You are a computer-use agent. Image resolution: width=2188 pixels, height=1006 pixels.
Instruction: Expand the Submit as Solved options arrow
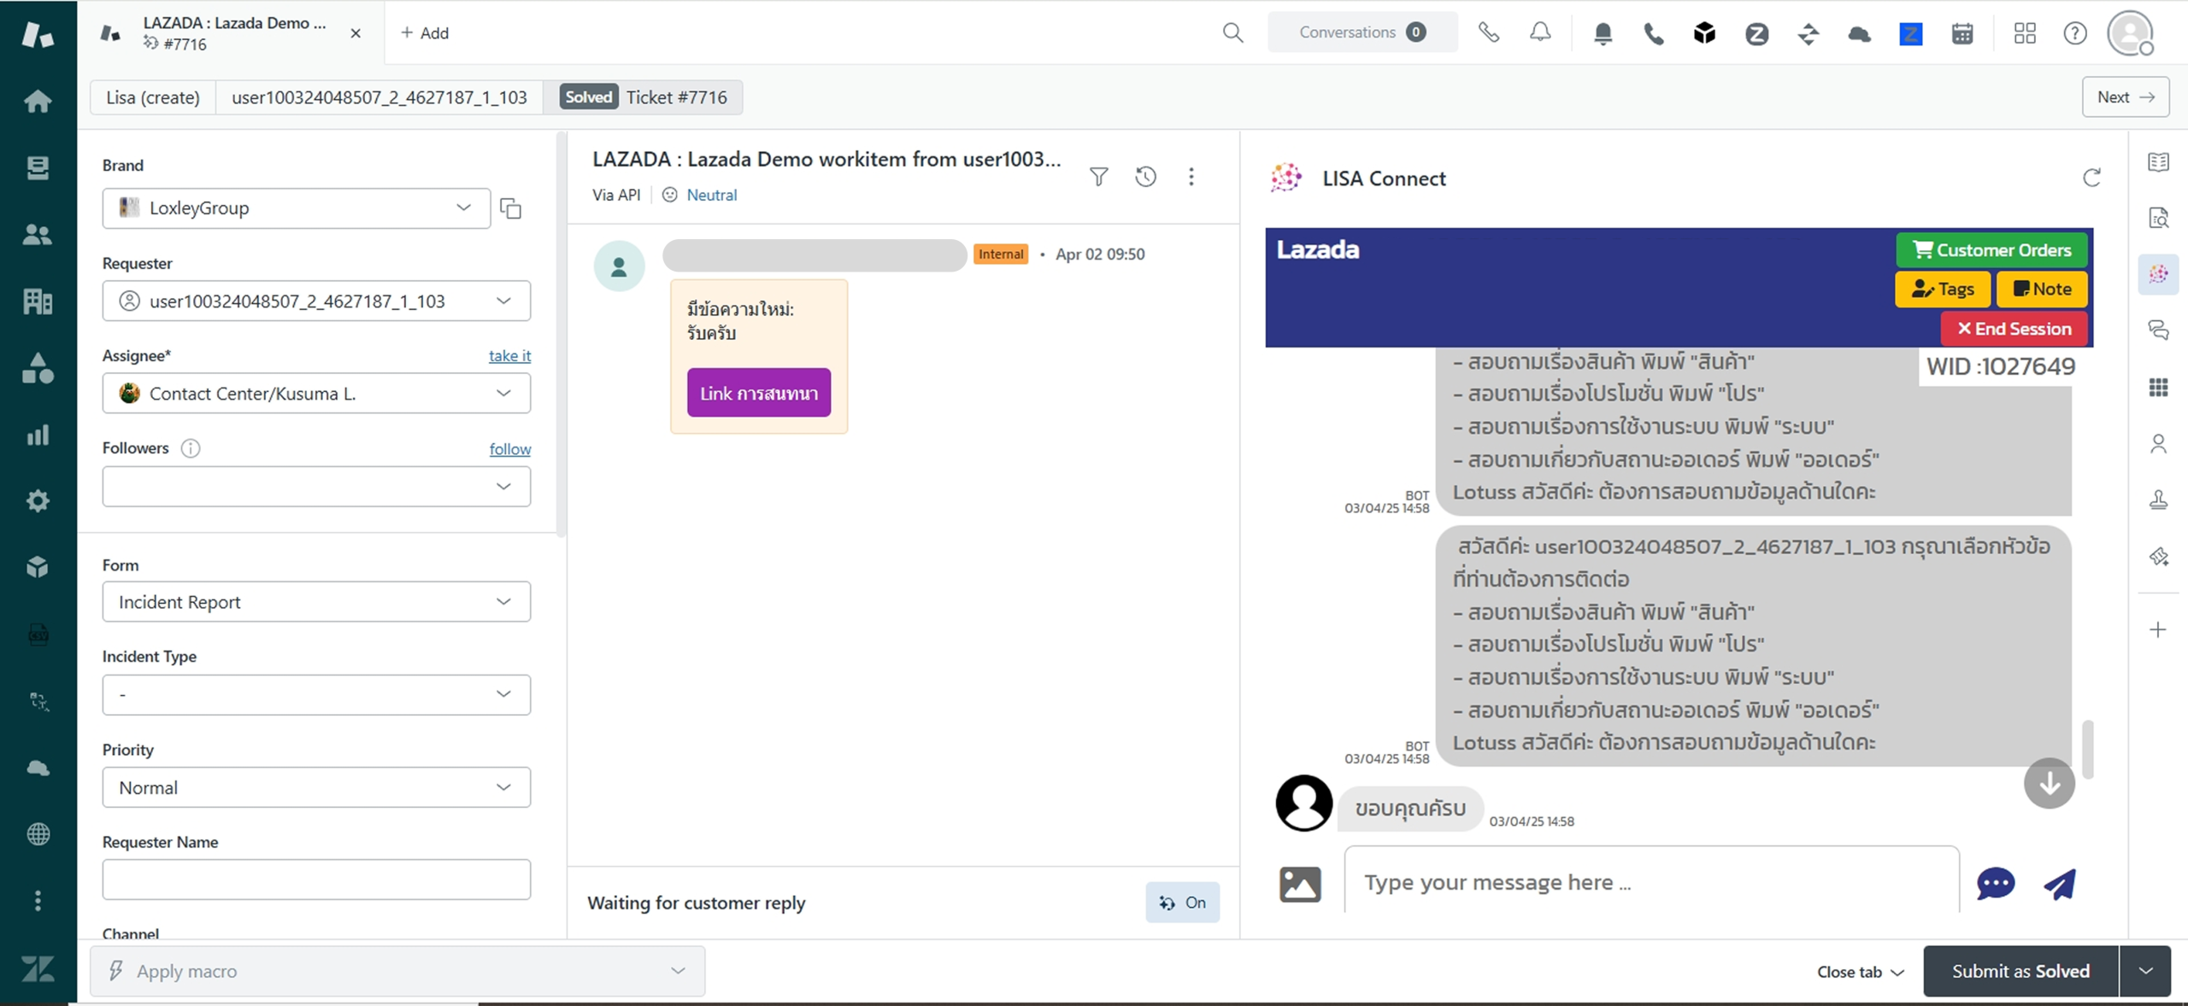[x=2145, y=971]
